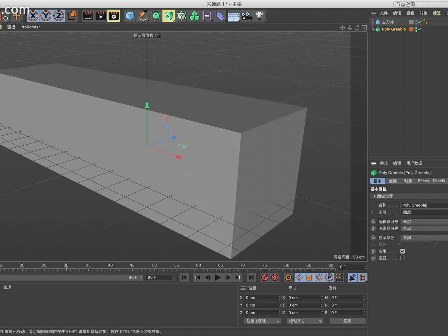The image size is (448, 336).
Task: Toggle the Y axis lock icon
Action: coord(46,16)
